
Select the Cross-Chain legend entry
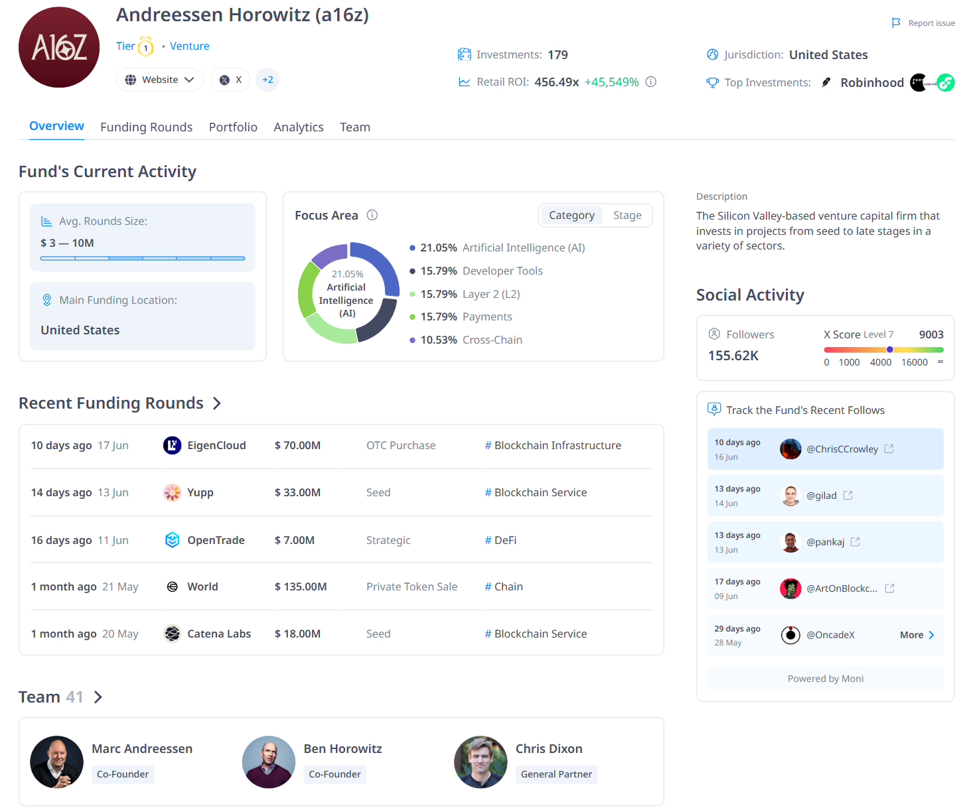pyautogui.click(x=466, y=340)
